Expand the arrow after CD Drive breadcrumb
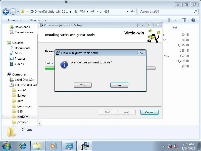 pos(71,12)
